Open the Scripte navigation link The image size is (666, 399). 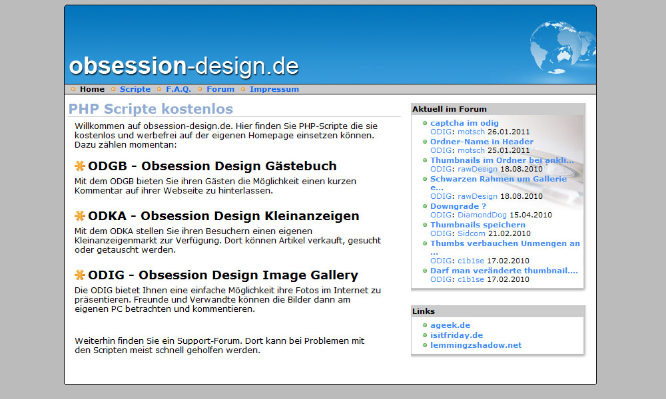(x=135, y=89)
